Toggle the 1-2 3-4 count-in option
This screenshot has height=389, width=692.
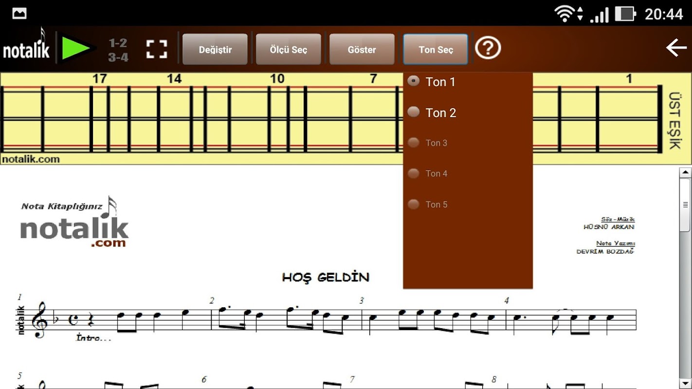pos(118,50)
